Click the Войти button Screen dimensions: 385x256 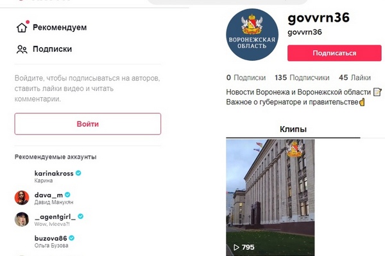click(88, 124)
